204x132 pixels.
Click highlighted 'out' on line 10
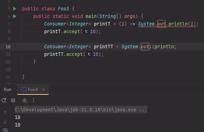145,47
